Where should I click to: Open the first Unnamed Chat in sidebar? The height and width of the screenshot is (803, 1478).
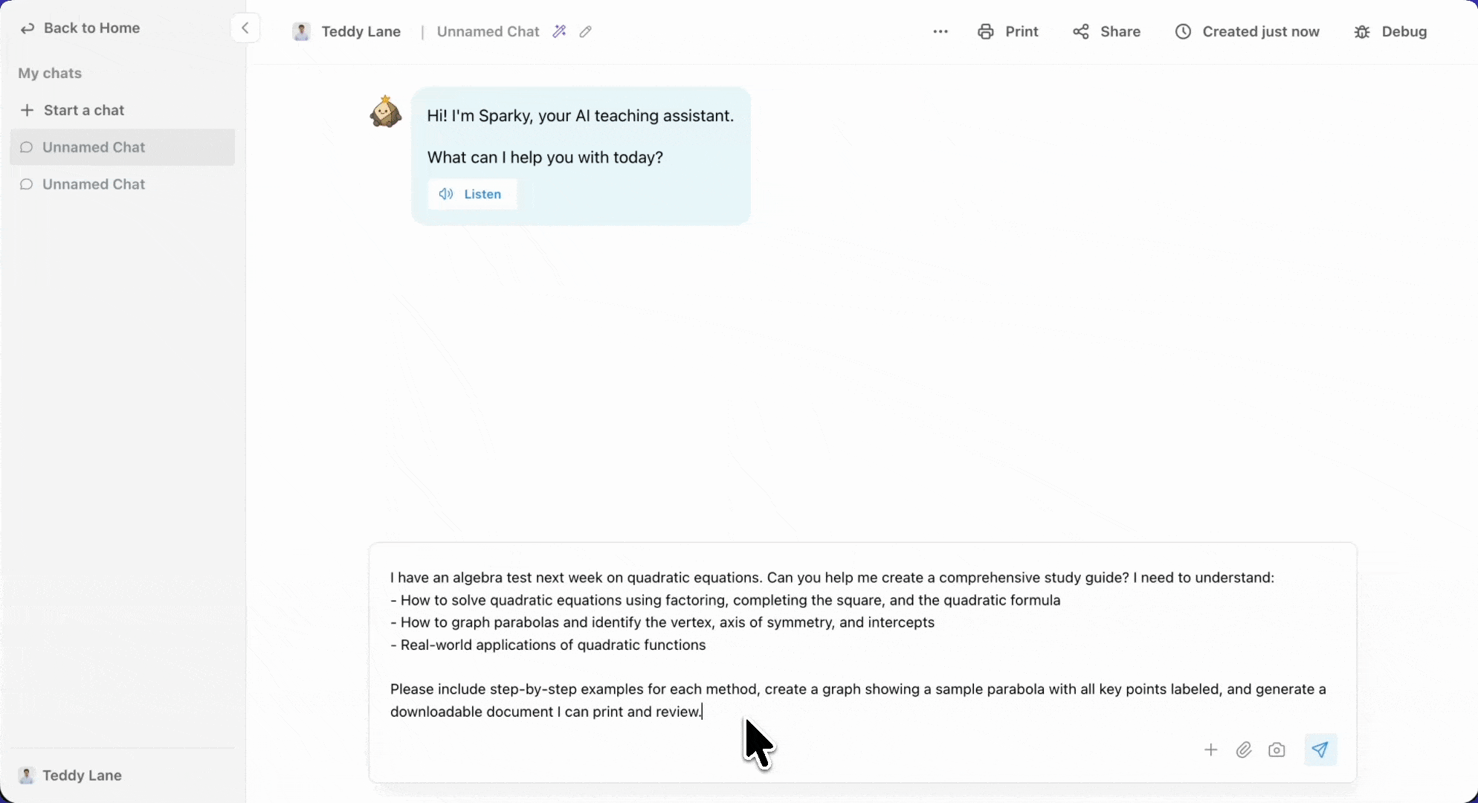pos(123,147)
